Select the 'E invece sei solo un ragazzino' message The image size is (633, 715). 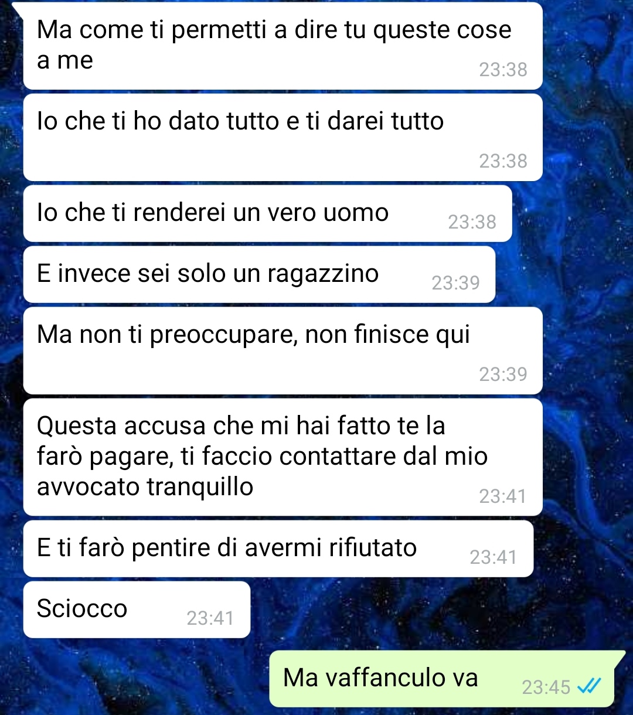point(259,274)
